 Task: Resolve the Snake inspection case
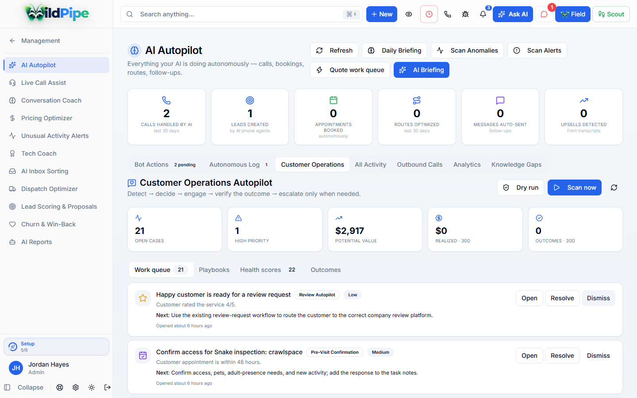pyautogui.click(x=562, y=356)
